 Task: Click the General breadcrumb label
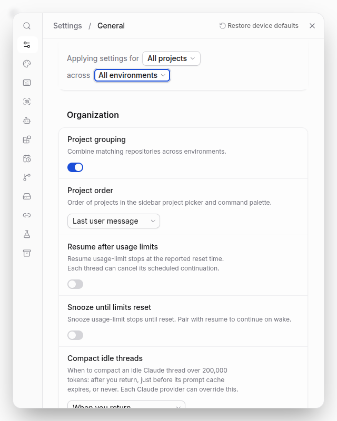(x=111, y=26)
